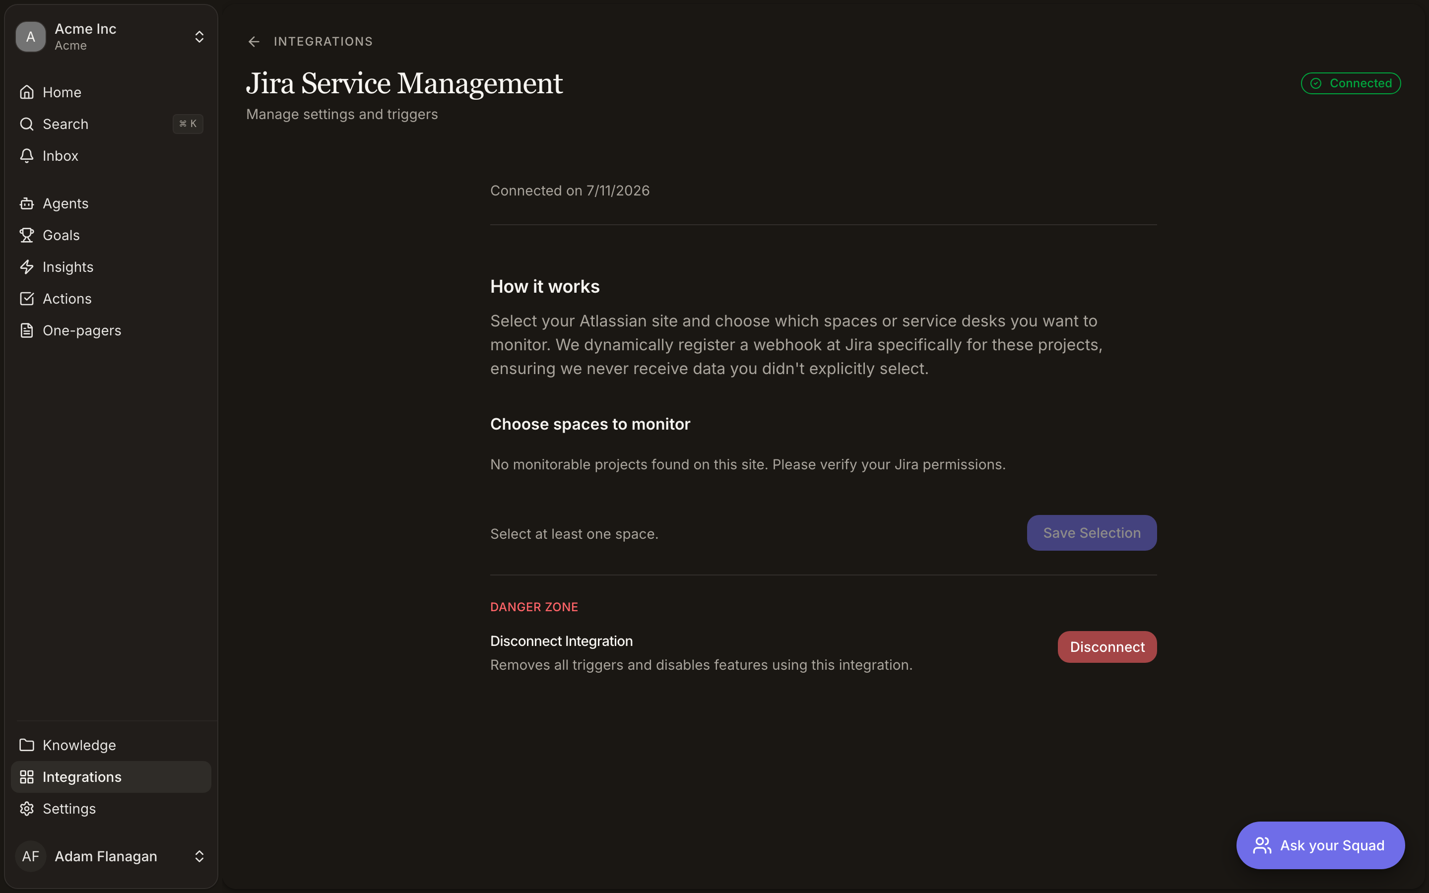Click the 'How it works' heading

pos(545,286)
